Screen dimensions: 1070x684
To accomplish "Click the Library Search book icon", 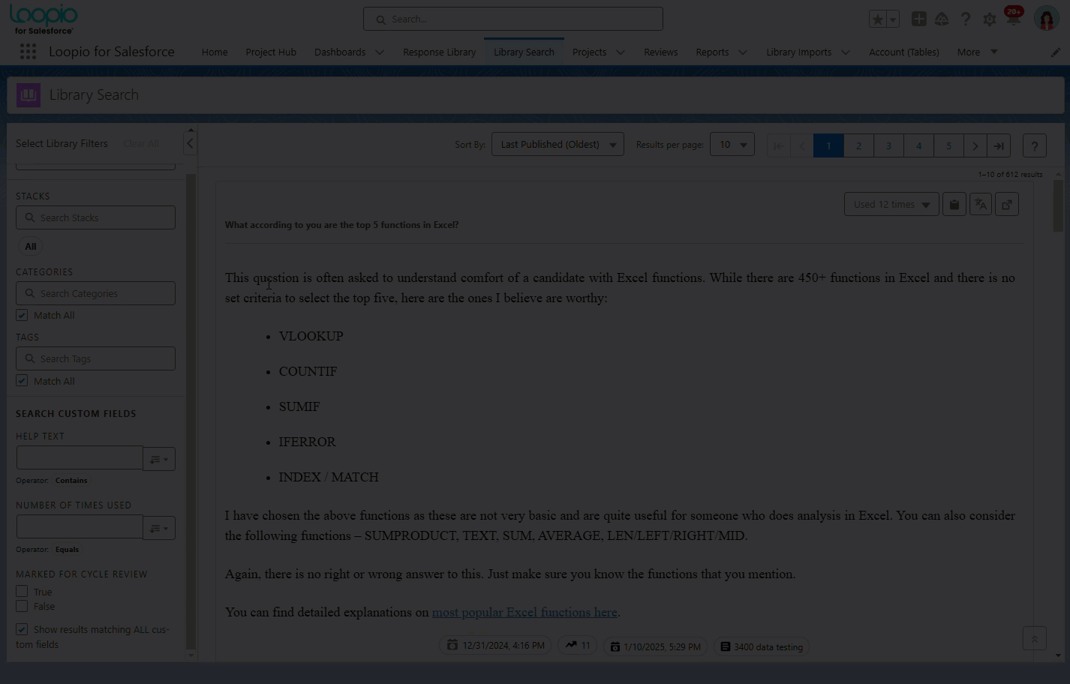I will point(29,95).
